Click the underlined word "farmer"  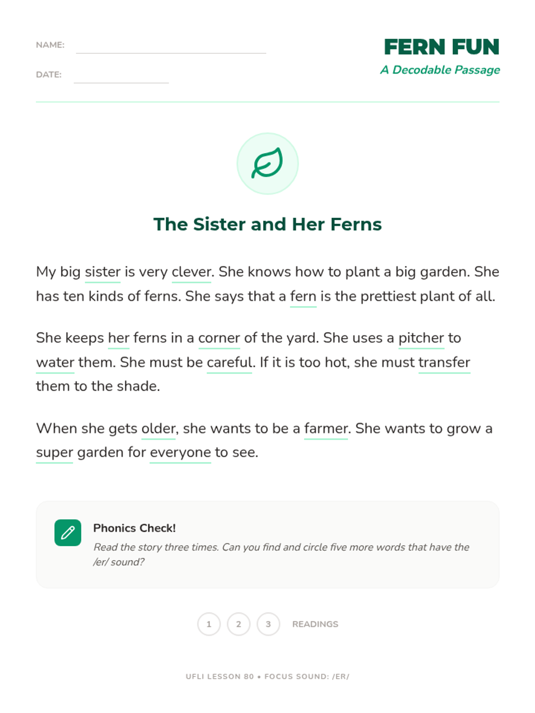coord(325,428)
